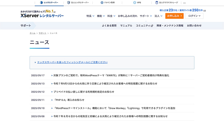Click the XServer レンタルサーバー logo
Viewport: 224px width, 123px height.
tap(42, 16)
